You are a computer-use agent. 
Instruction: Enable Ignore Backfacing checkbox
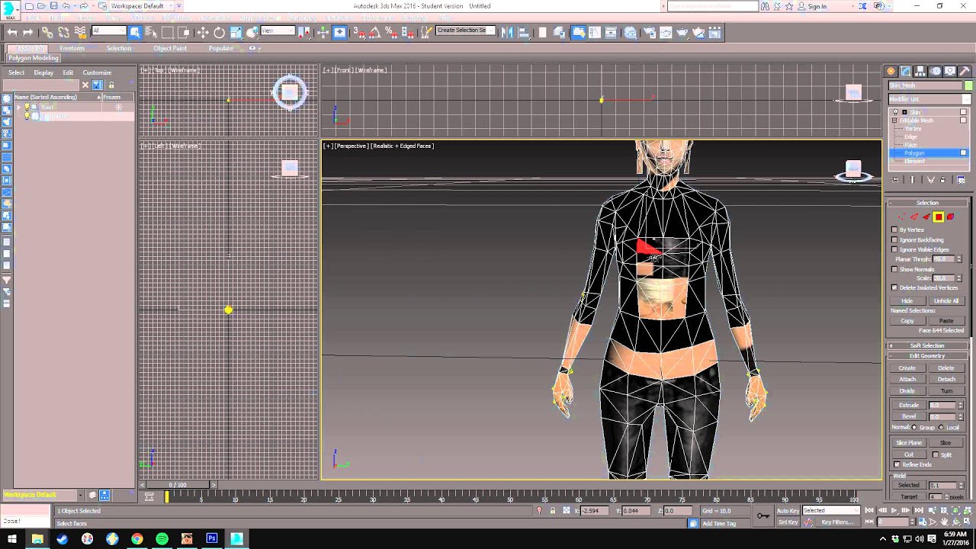(x=894, y=239)
